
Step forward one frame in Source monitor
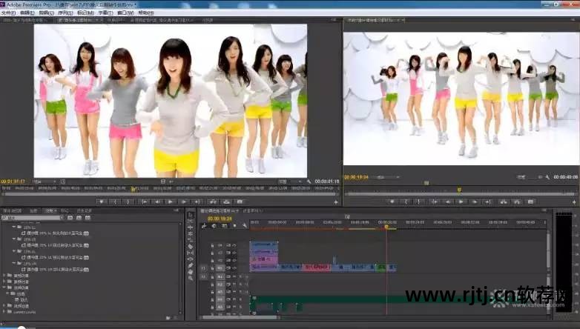pos(184,202)
